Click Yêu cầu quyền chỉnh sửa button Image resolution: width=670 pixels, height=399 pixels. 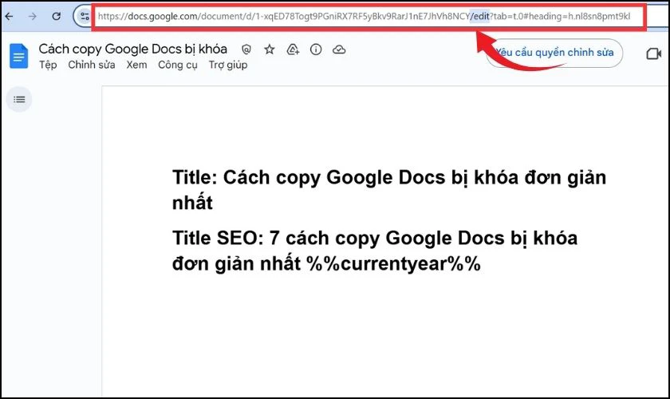pos(554,53)
